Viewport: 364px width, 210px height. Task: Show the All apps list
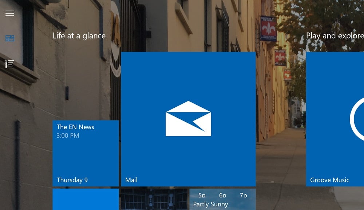(9, 64)
